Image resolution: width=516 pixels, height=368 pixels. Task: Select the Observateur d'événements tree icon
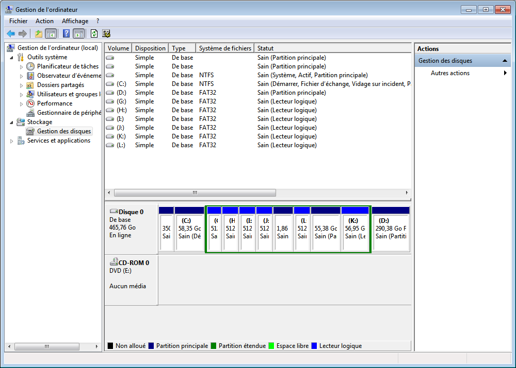[30, 76]
